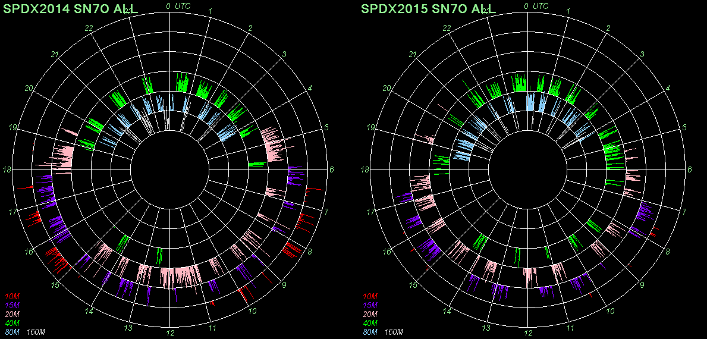The image size is (707, 339).
Task: Click the 40M legend entry in 2015 chart
Action: point(370,323)
